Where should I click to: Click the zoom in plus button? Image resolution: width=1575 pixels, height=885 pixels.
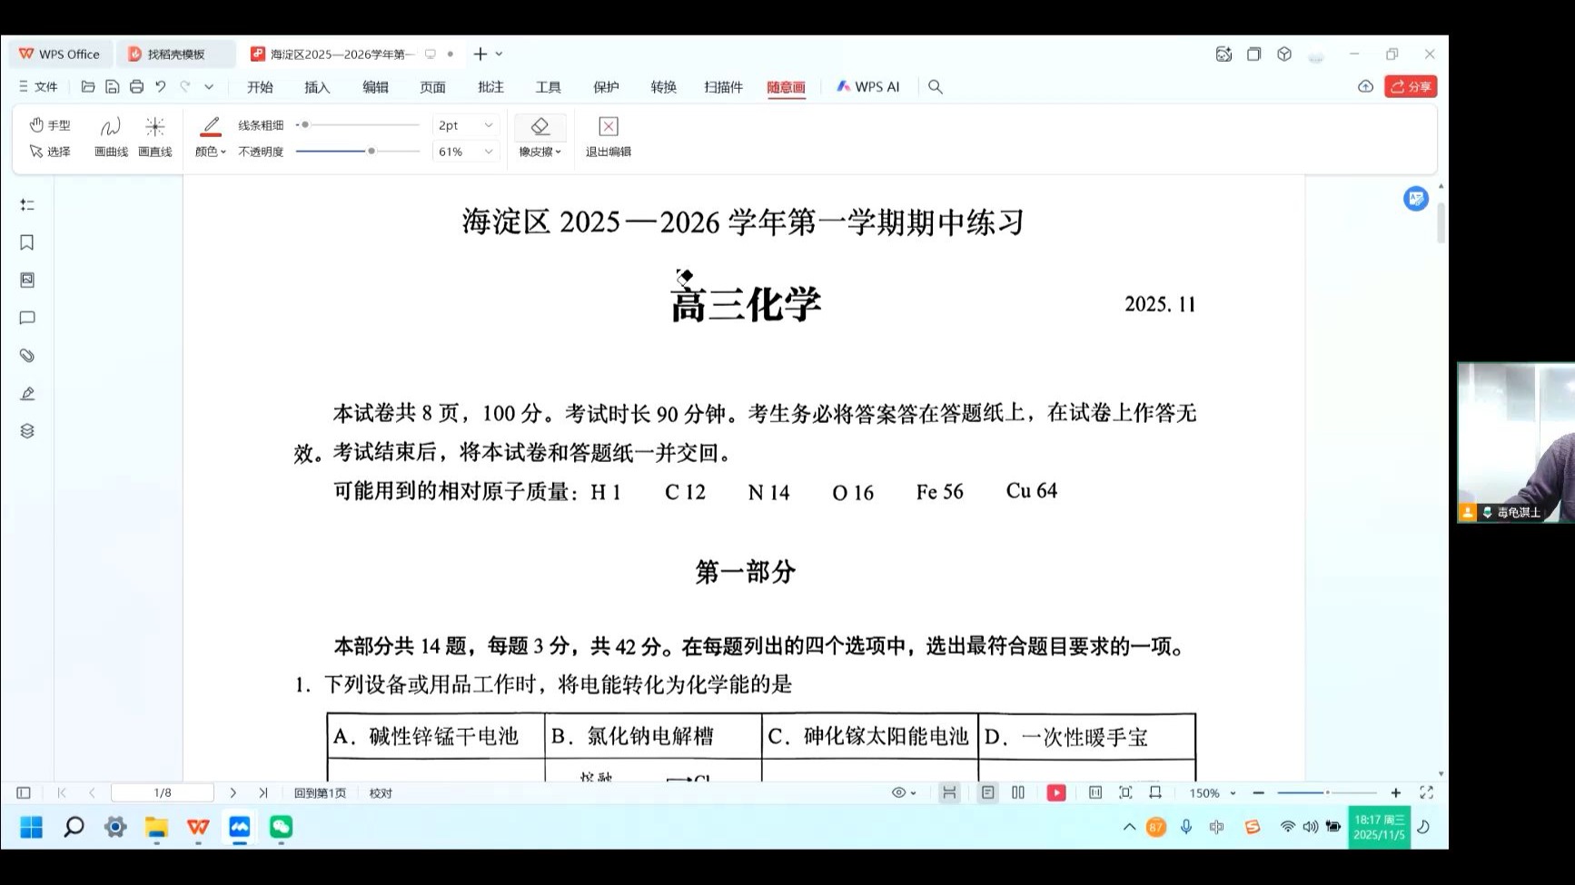click(x=1396, y=793)
